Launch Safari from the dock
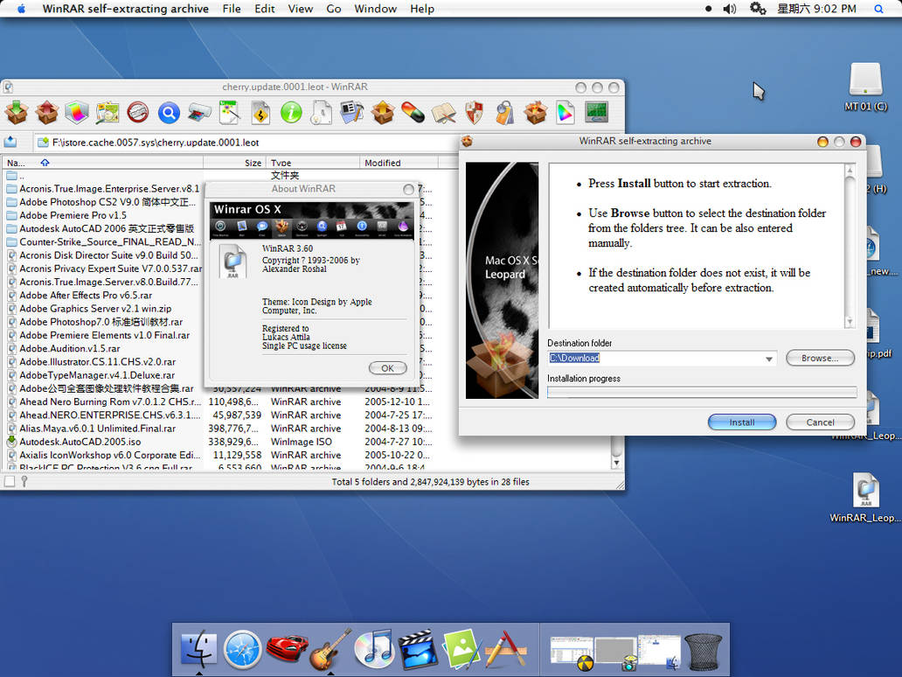This screenshot has width=902, height=677. [242, 650]
